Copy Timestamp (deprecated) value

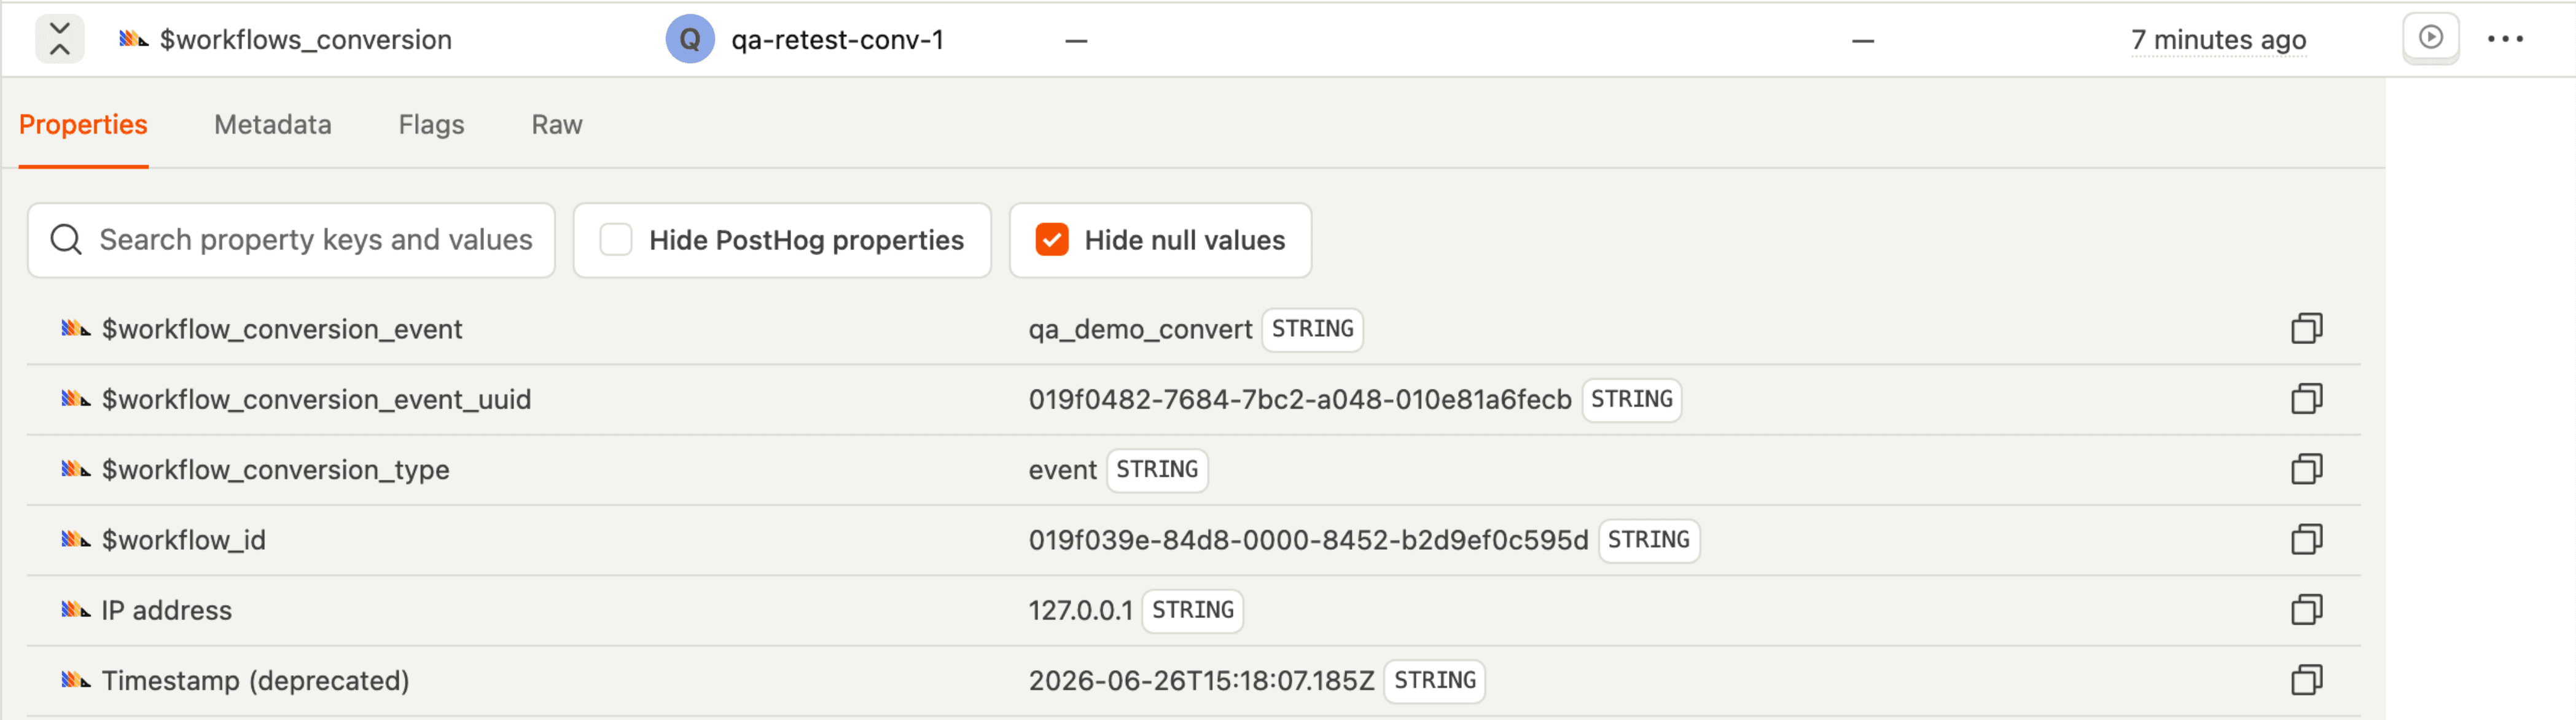click(2306, 680)
